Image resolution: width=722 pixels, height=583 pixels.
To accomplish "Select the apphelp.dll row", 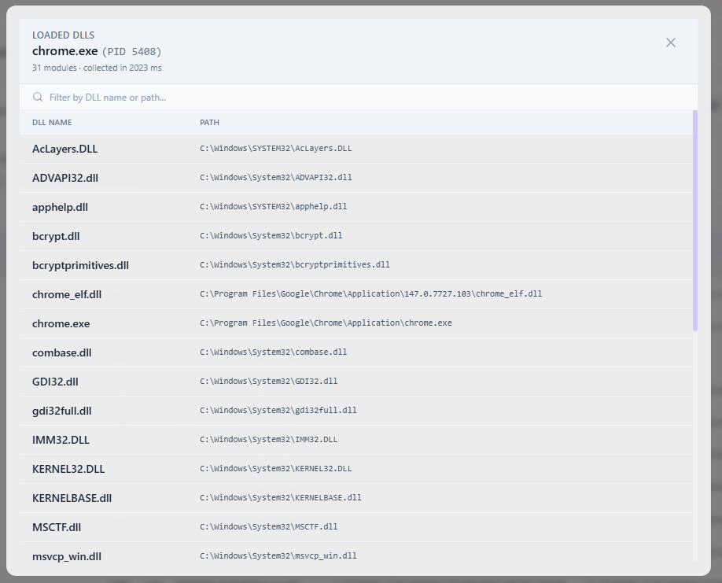I will tap(356, 207).
